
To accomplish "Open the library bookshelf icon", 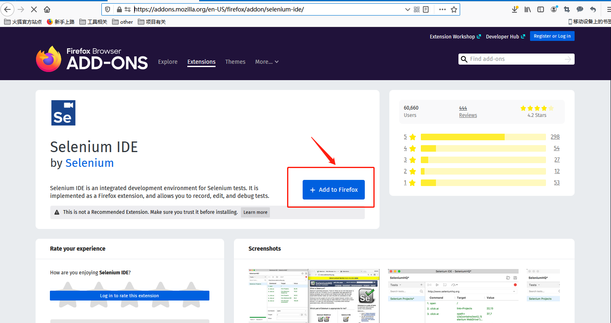I will click(528, 9).
